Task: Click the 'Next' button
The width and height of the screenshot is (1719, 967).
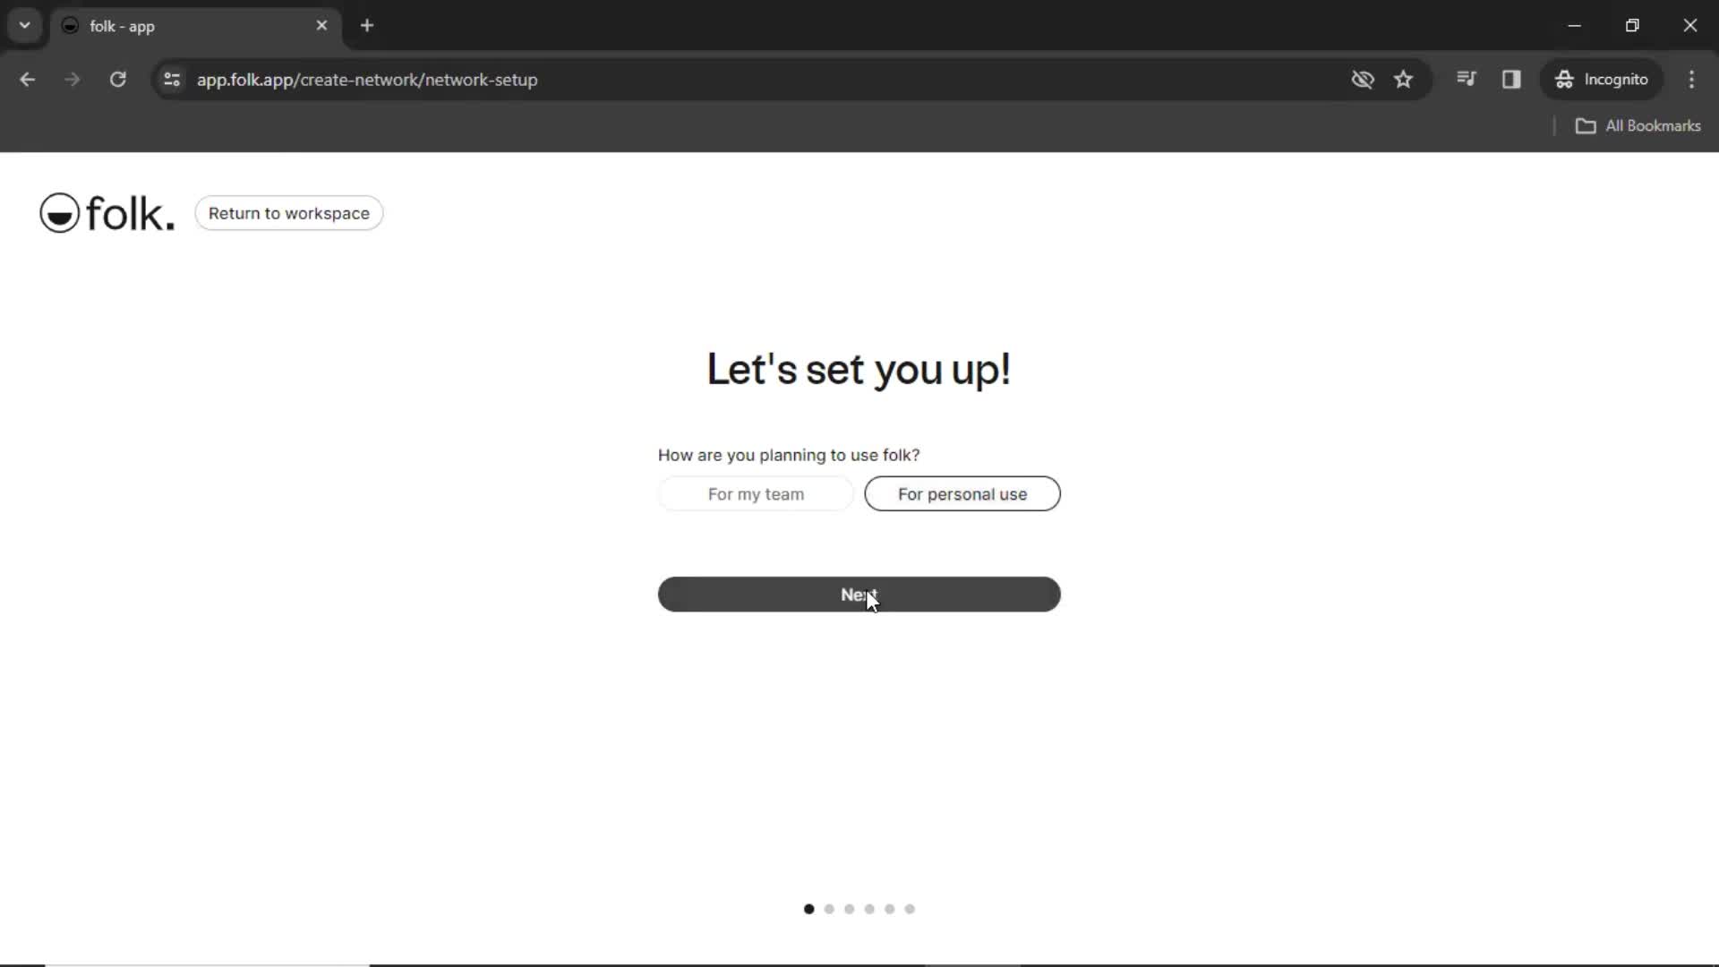Action: click(x=859, y=594)
